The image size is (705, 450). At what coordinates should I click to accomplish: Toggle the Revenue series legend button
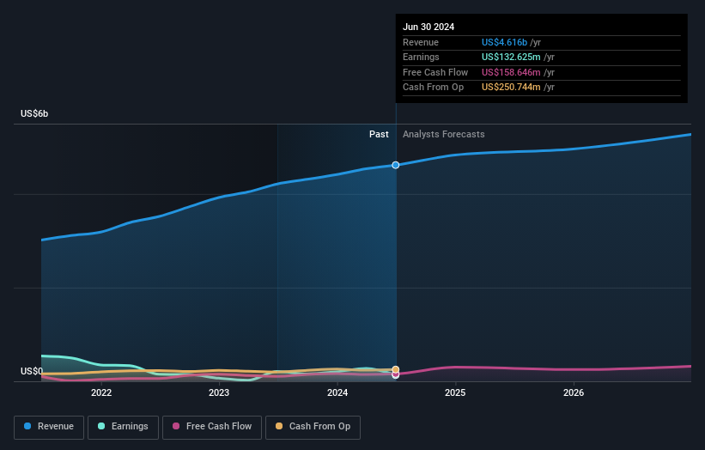point(49,427)
